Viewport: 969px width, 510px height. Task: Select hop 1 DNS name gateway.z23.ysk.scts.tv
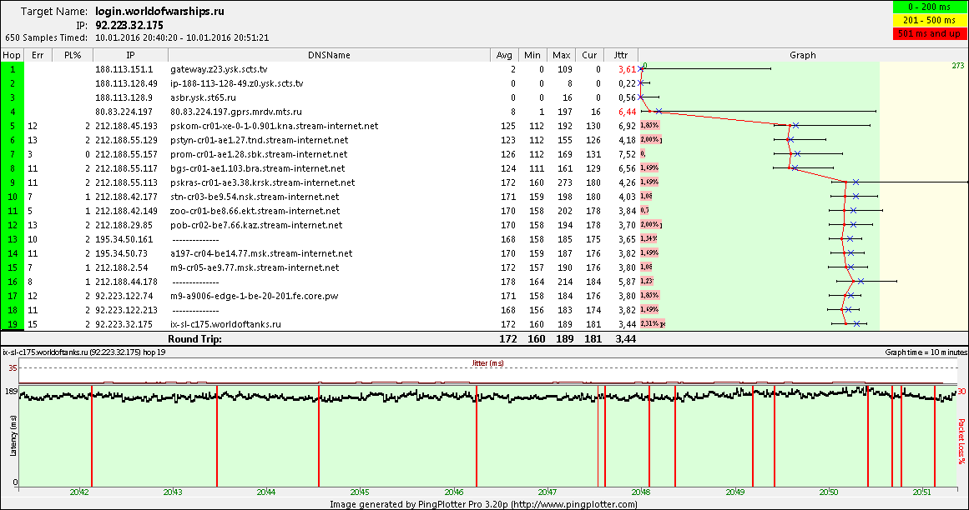(219, 69)
